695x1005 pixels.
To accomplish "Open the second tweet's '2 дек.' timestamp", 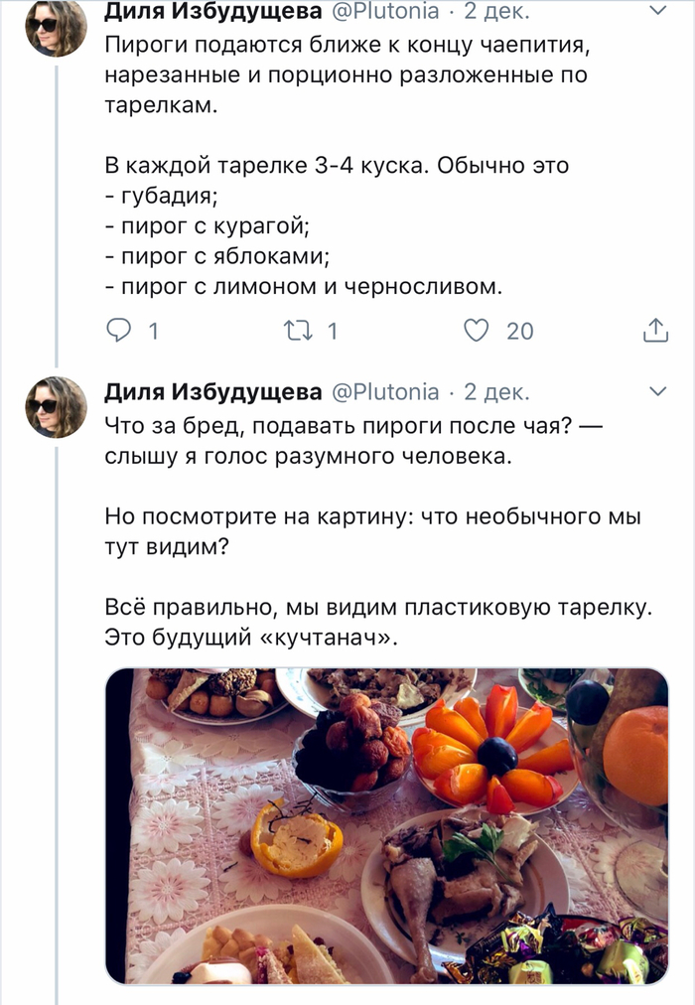I will coord(497,392).
